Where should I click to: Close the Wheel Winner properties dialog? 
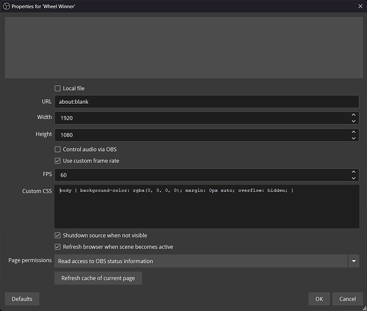pyautogui.click(x=360, y=6)
